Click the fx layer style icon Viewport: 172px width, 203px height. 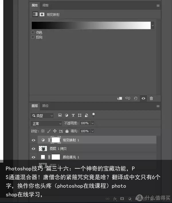115,199
